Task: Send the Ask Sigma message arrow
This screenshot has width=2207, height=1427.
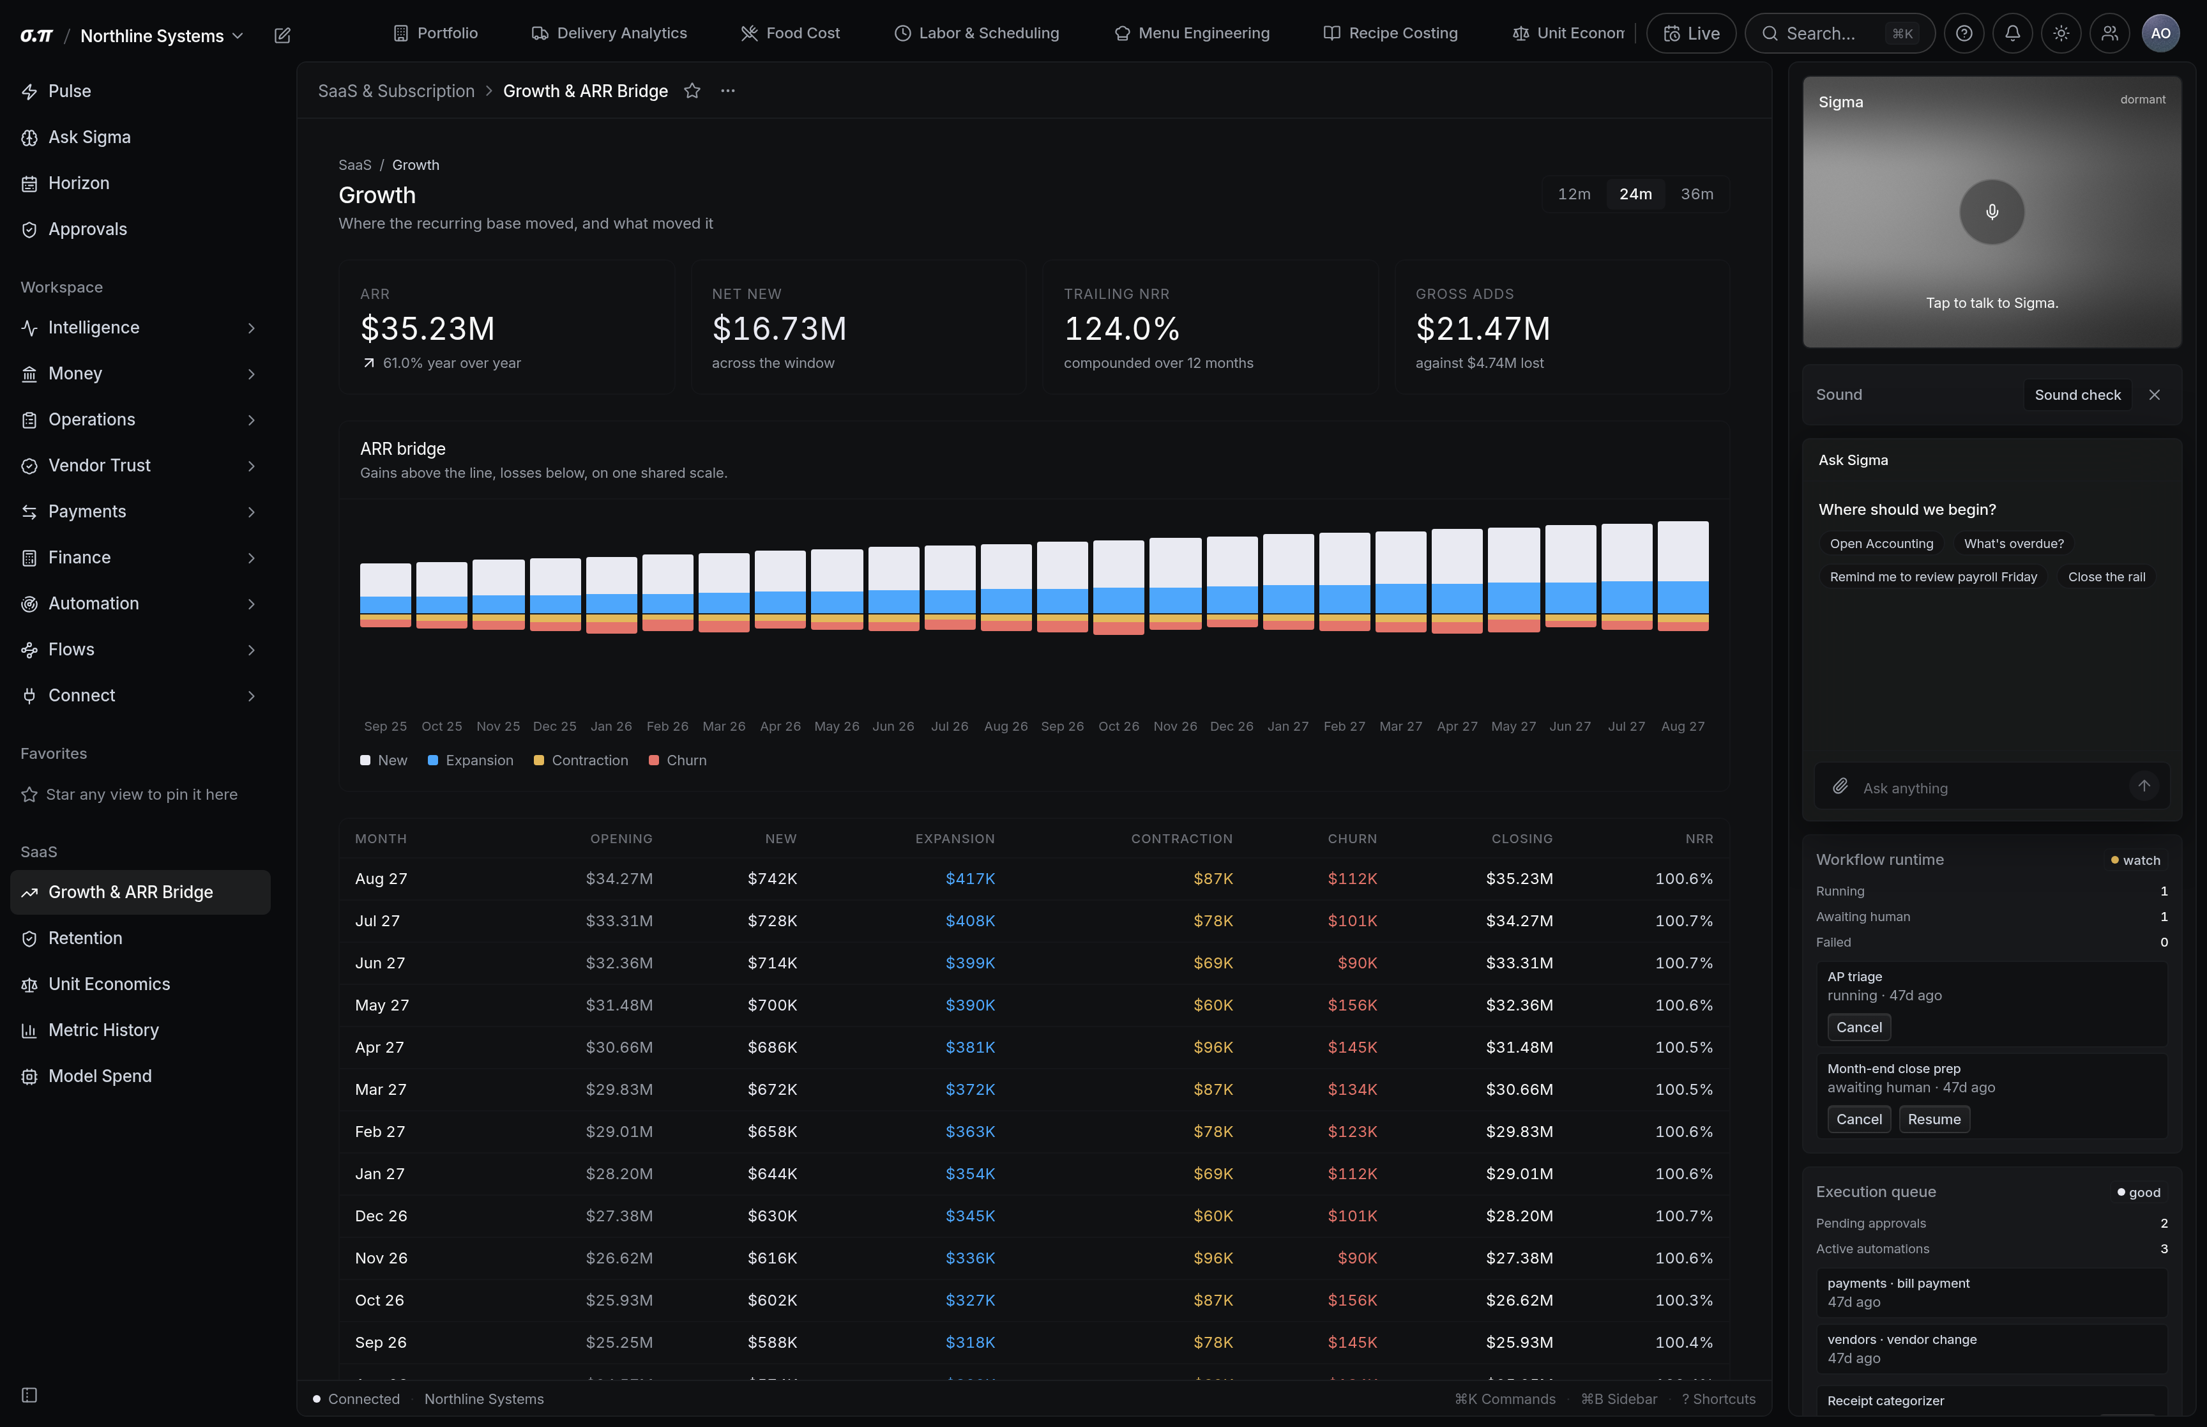Action: (x=2144, y=786)
